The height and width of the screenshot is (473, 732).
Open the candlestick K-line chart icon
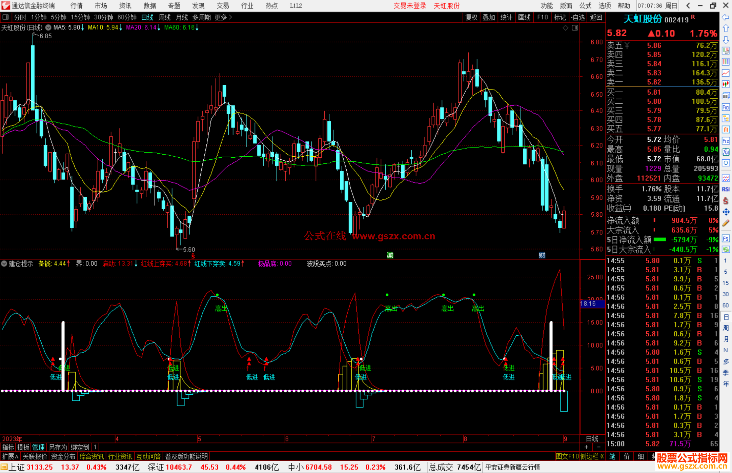[726, 84]
